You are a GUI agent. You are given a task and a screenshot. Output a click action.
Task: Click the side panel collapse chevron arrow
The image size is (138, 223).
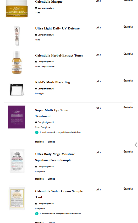click(x=136, y=145)
